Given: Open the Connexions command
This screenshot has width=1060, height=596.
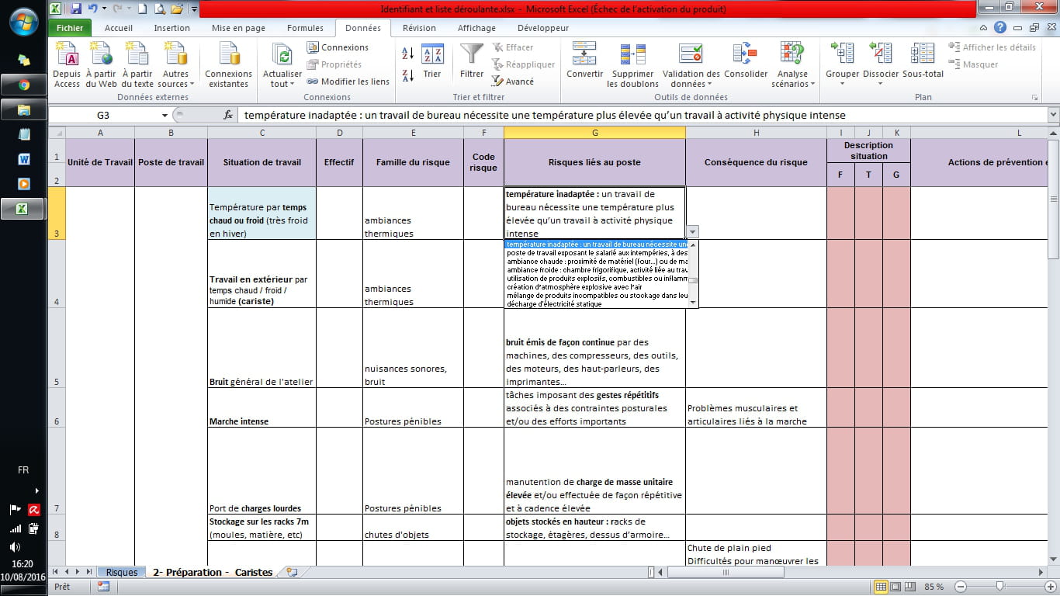Looking at the screenshot, I should 338,47.
